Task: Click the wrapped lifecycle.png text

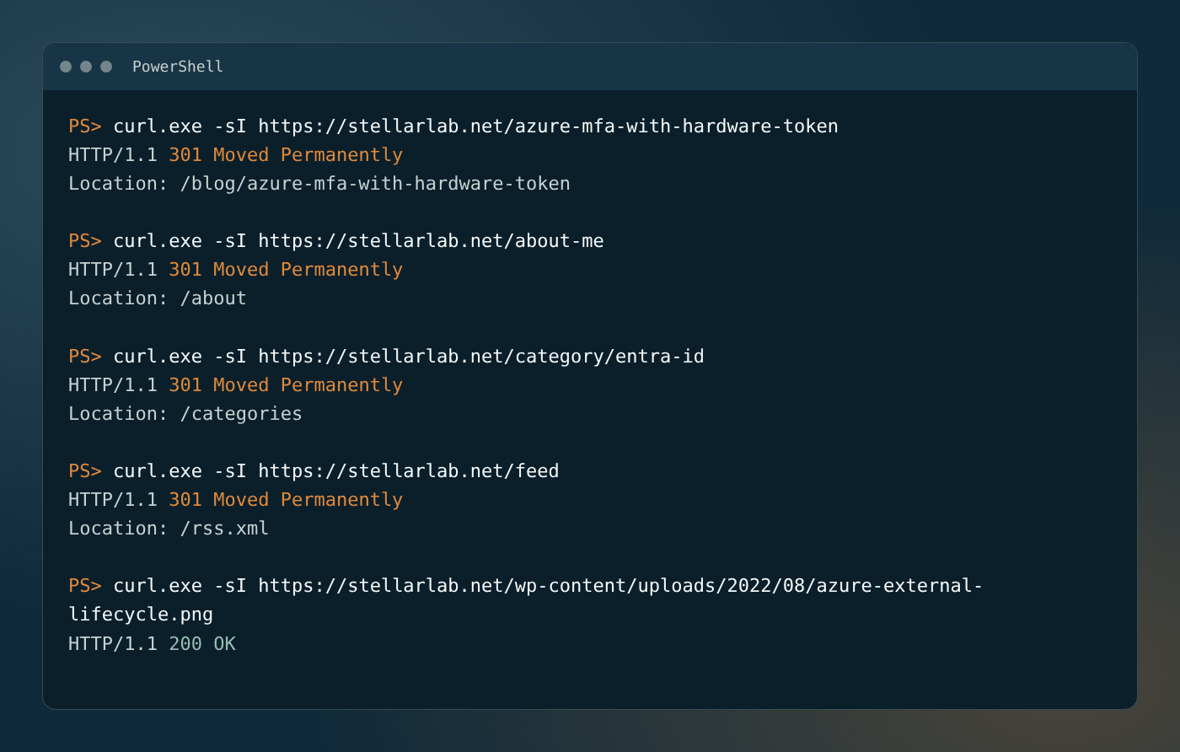Action: 141,615
